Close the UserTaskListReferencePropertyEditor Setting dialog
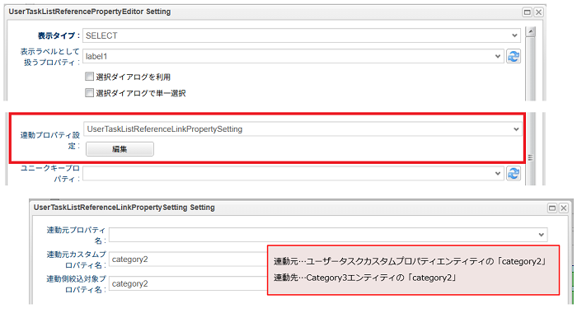 click(x=539, y=12)
